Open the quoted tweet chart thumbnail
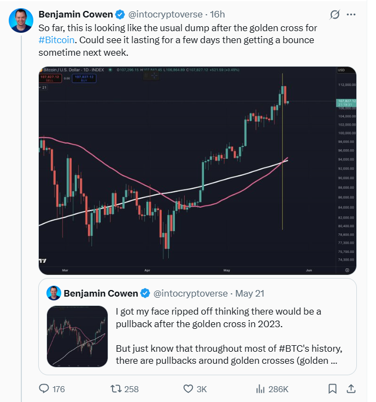Viewport: 376px width, 402px height. point(77,336)
